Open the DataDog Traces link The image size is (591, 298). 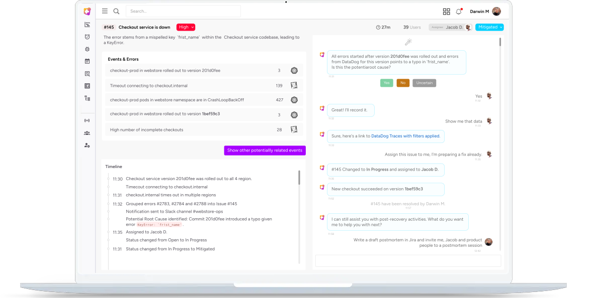pyautogui.click(x=405, y=136)
